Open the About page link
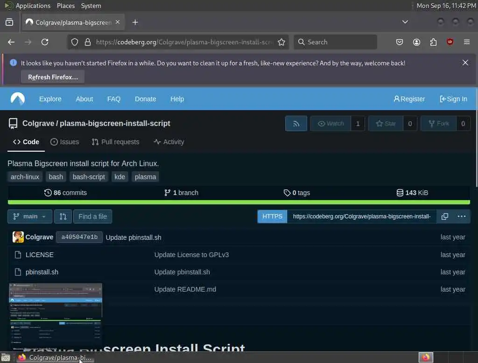The width and height of the screenshot is (478, 363). (x=84, y=99)
